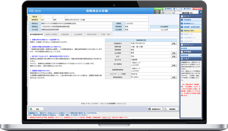Click the NSHL-P-B1-13-00407 document number
228x131 pixels.
click(90, 104)
